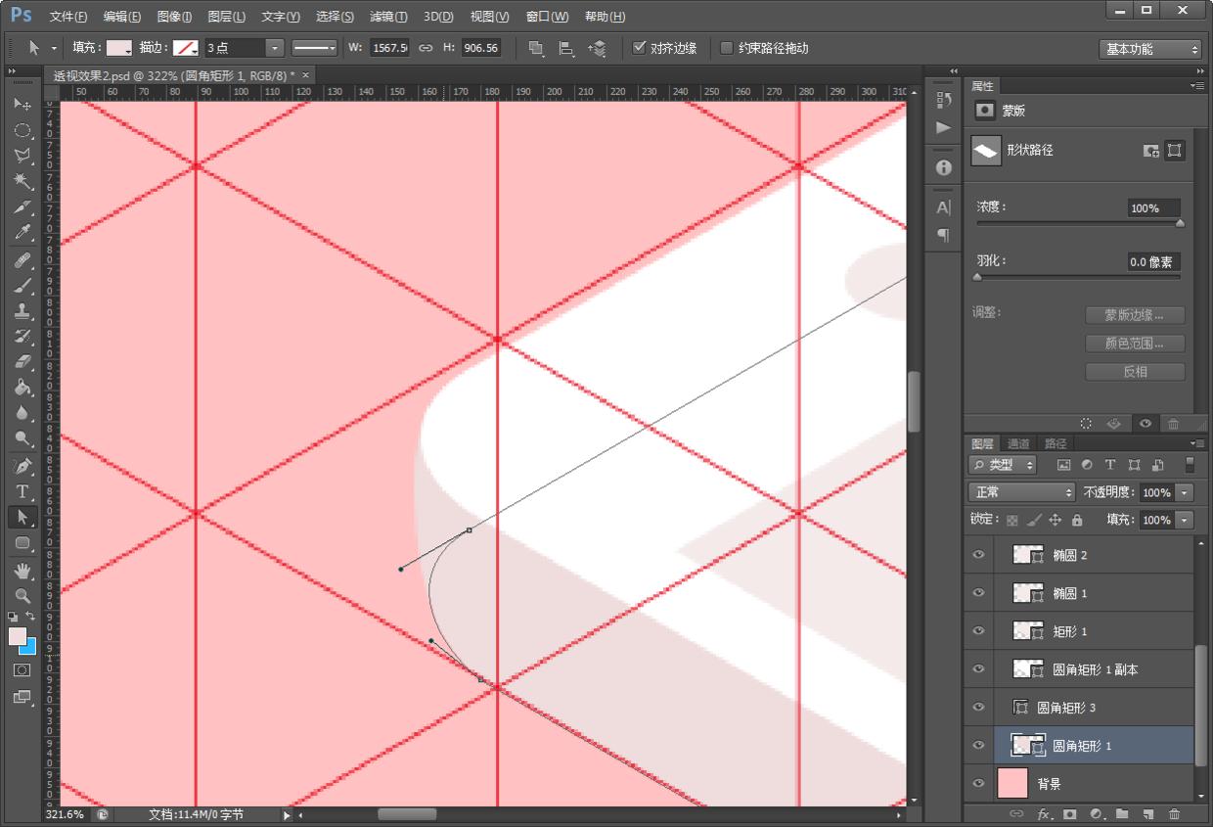Enable the 约束路径拖动 checkbox

(x=727, y=48)
